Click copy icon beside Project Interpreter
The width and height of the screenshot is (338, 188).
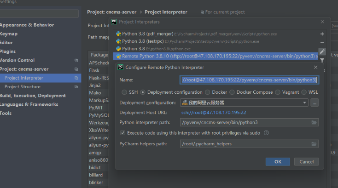tap(76, 78)
